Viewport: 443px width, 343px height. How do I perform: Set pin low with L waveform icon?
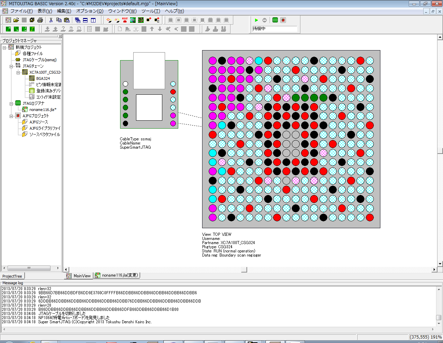click(16, 29)
